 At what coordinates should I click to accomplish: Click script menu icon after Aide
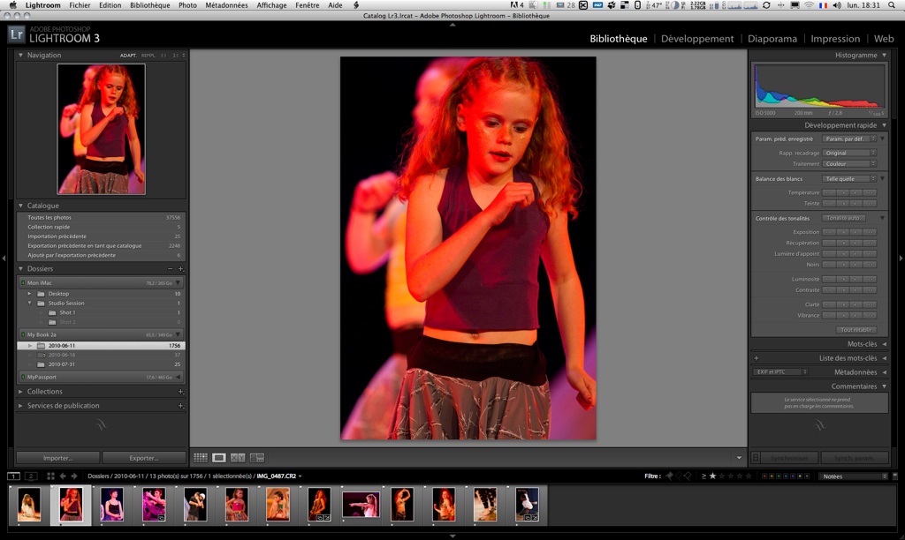pos(356,5)
